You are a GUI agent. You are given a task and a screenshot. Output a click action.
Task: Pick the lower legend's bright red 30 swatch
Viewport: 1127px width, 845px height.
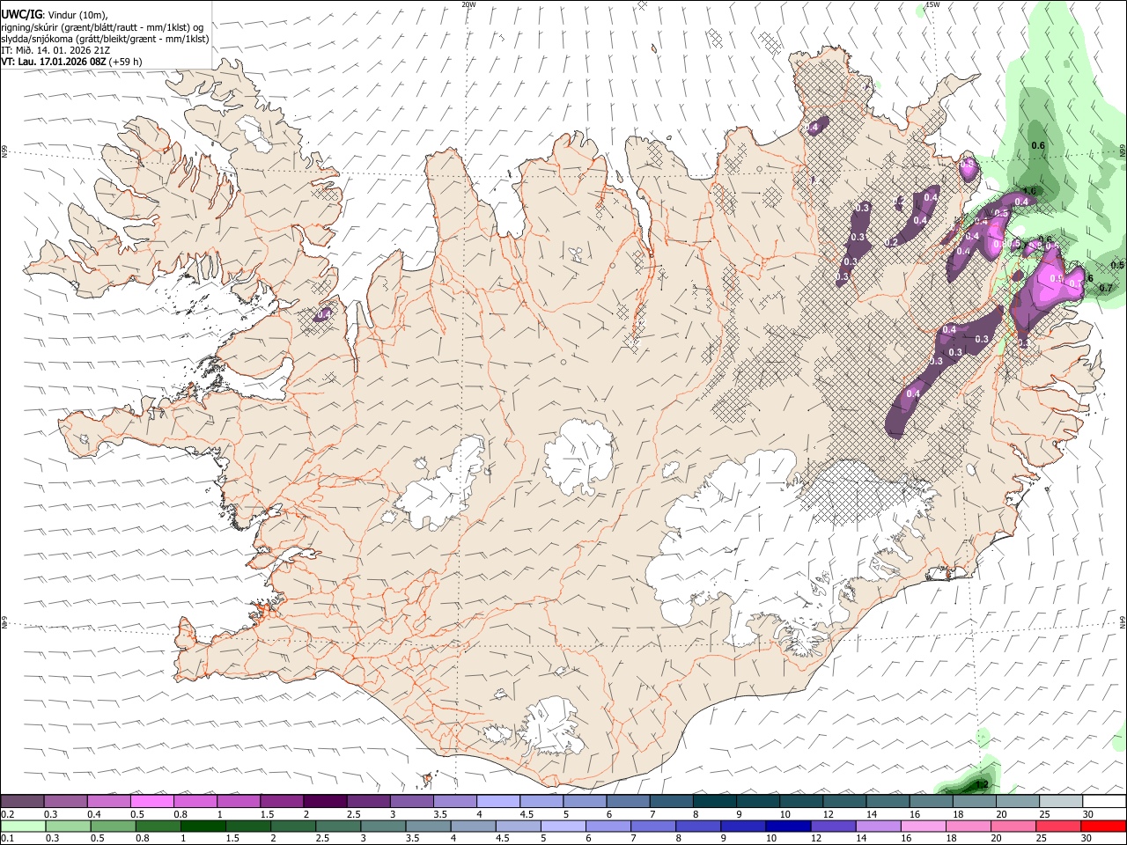click(x=1103, y=827)
